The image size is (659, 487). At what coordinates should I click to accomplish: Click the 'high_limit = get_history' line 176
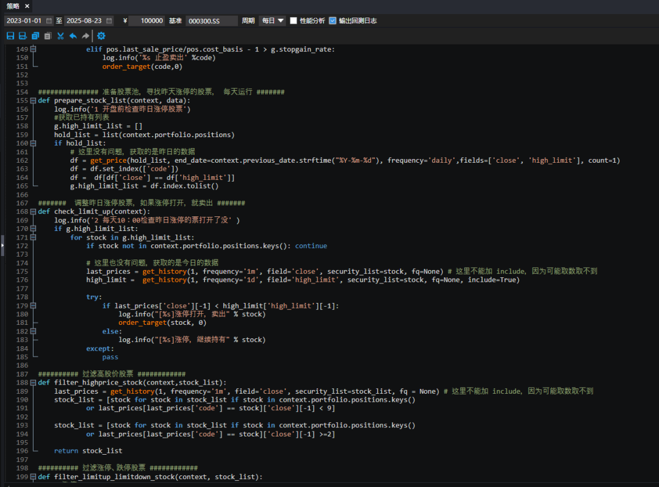(x=303, y=280)
